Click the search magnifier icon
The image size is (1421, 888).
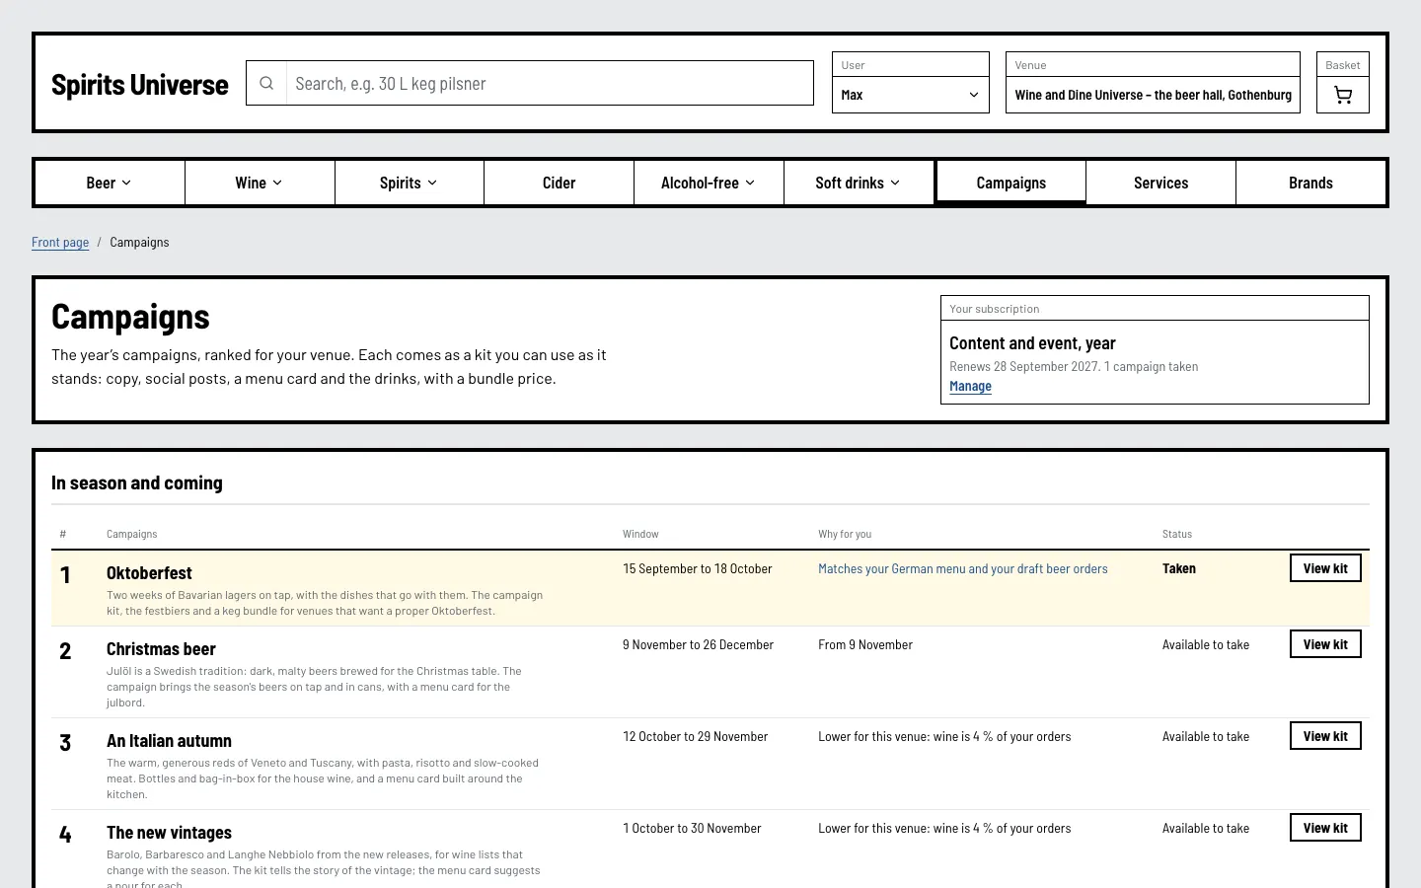point(266,84)
